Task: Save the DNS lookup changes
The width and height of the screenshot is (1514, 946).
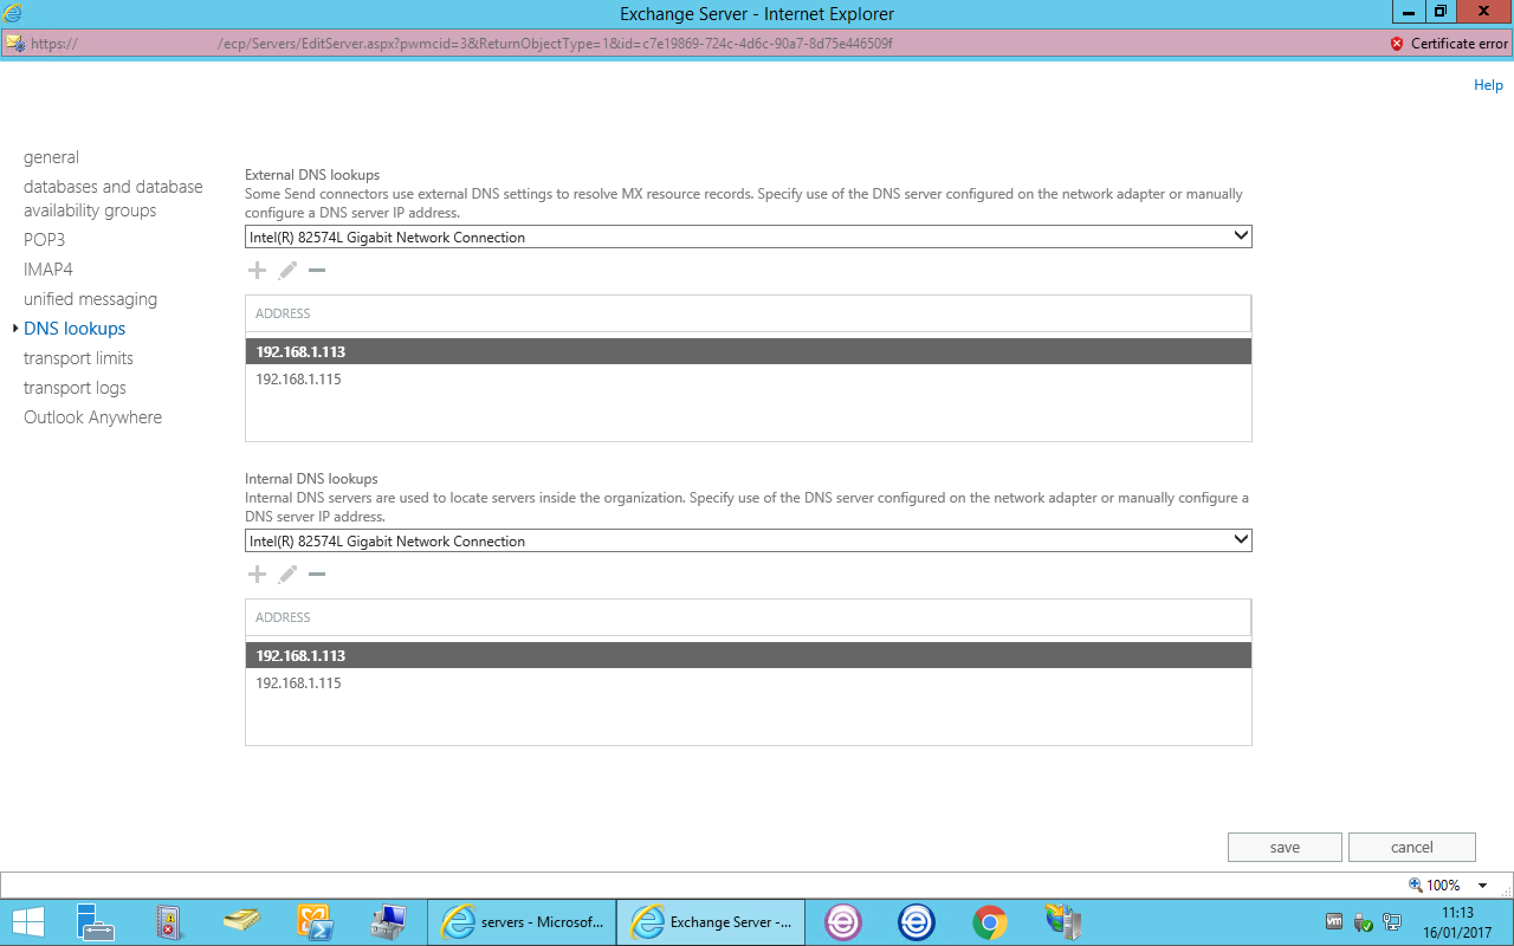Action: click(1284, 847)
